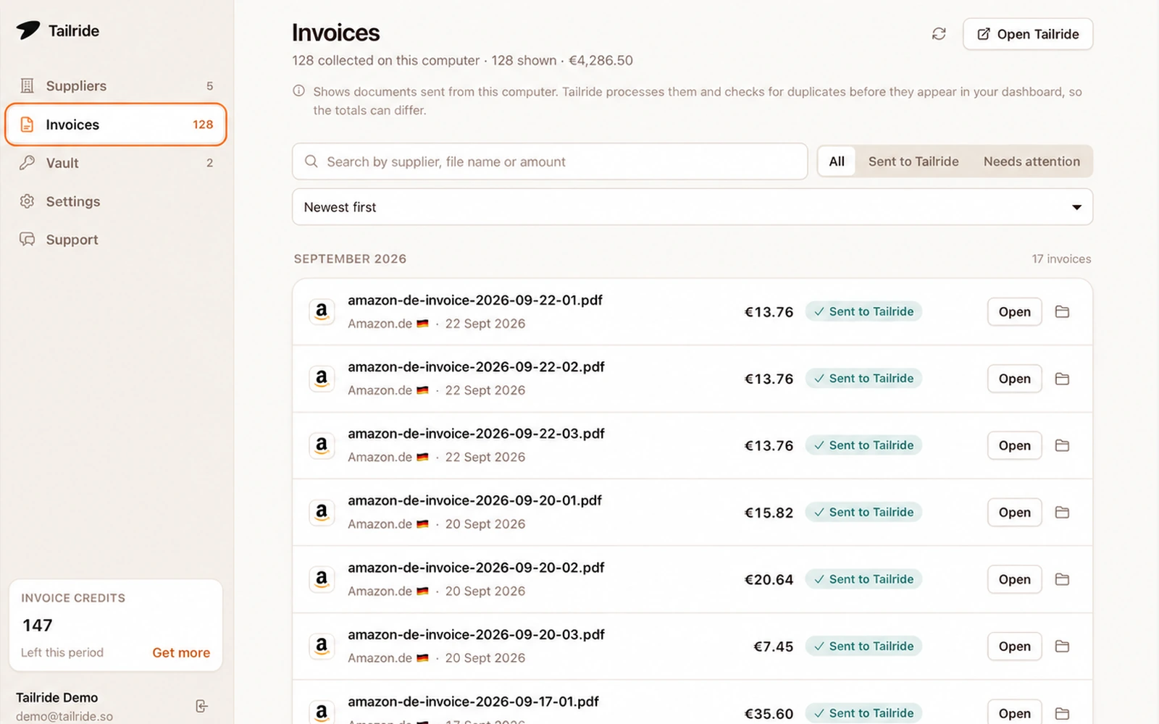Click the Tailride bird logo
The width and height of the screenshot is (1159, 724).
(x=28, y=30)
